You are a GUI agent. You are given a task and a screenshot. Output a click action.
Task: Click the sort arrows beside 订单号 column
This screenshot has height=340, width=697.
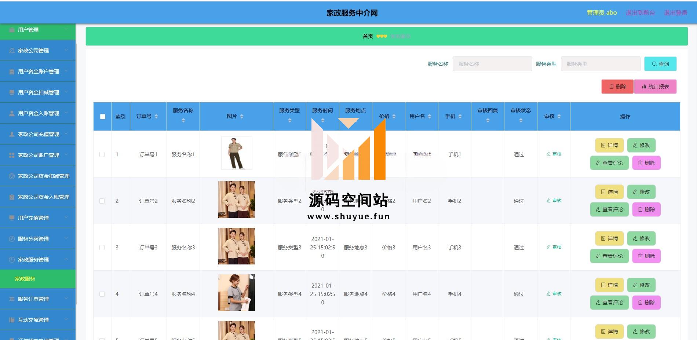pos(156,116)
